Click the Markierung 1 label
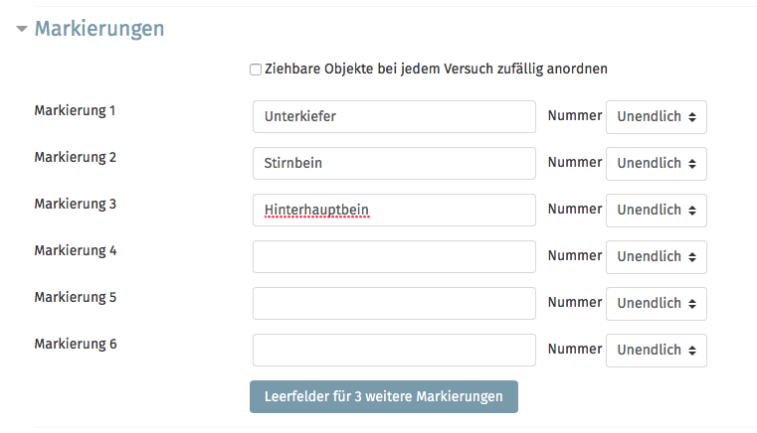757x433 pixels. click(75, 111)
